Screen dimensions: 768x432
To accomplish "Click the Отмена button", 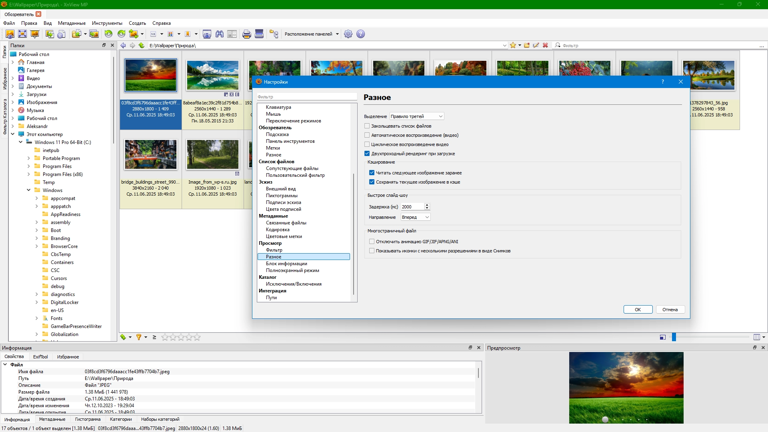I will pyautogui.click(x=670, y=310).
